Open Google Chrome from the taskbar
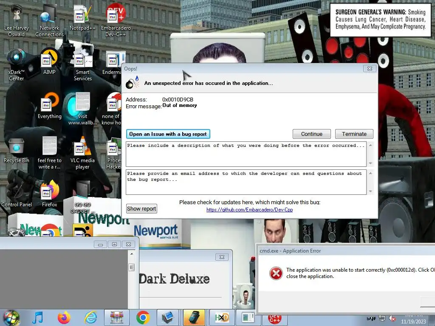 [143, 318]
